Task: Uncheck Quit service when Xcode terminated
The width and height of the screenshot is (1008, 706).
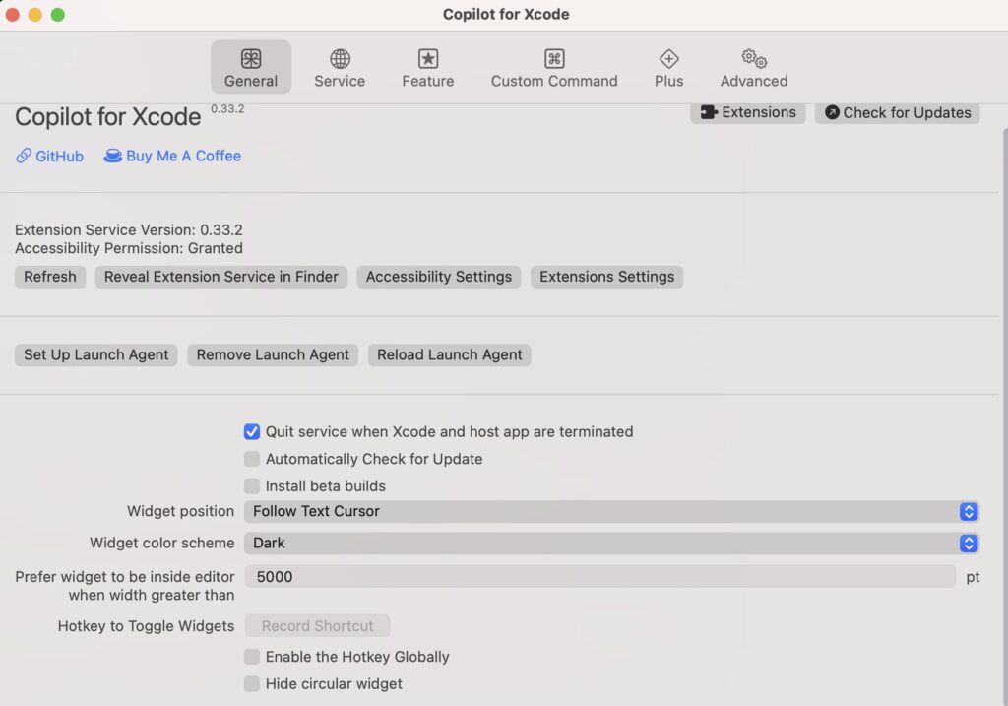Action: coord(252,431)
